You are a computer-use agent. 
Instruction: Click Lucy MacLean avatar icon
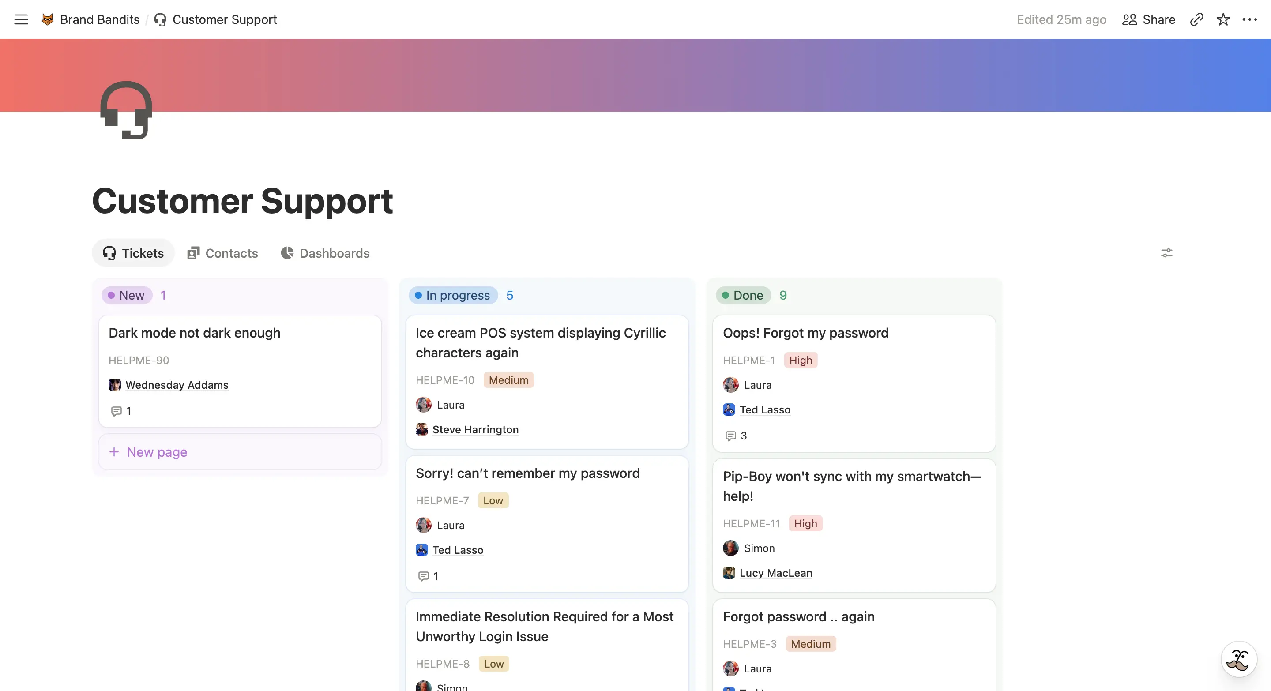[729, 573]
